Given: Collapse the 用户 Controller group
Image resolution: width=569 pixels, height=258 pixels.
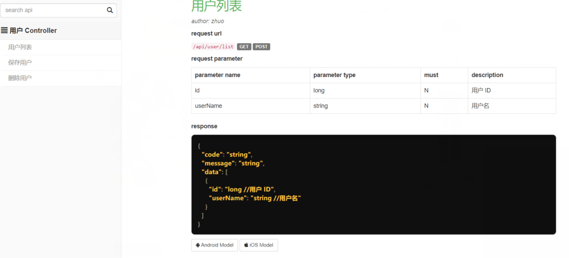Looking at the screenshot, I should (x=33, y=31).
